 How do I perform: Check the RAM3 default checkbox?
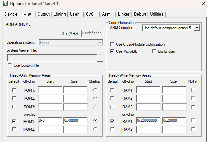coord(112,107)
